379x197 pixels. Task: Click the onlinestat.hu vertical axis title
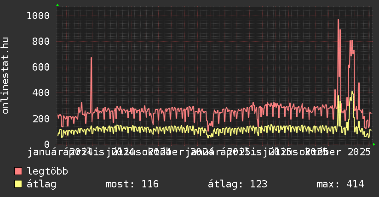[x=6, y=76]
